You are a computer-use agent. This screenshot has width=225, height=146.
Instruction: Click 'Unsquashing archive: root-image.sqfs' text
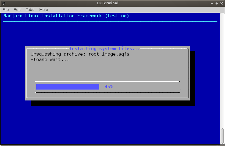coord(80,54)
